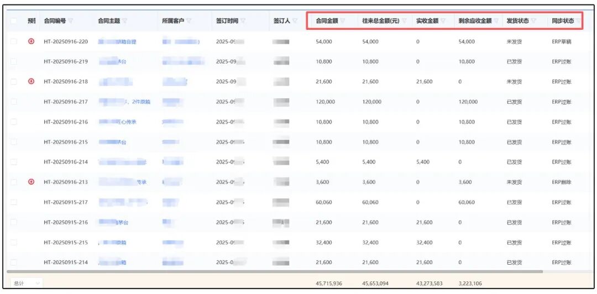Open contract subject link on row HT-20250916-216
The image size is (597, 294).
click(x=117, y=122)
